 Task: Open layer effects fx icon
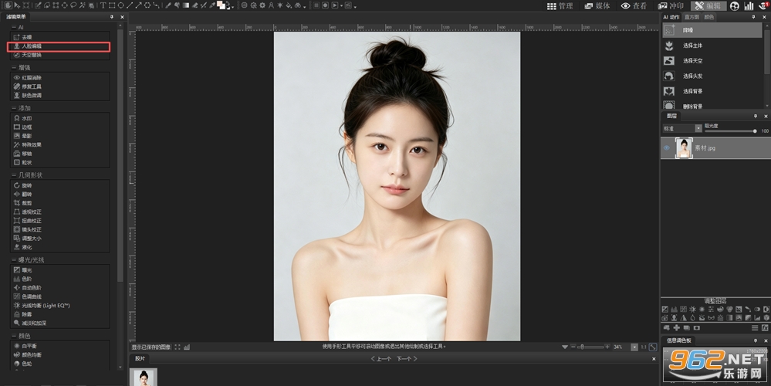tap(765, 327)
